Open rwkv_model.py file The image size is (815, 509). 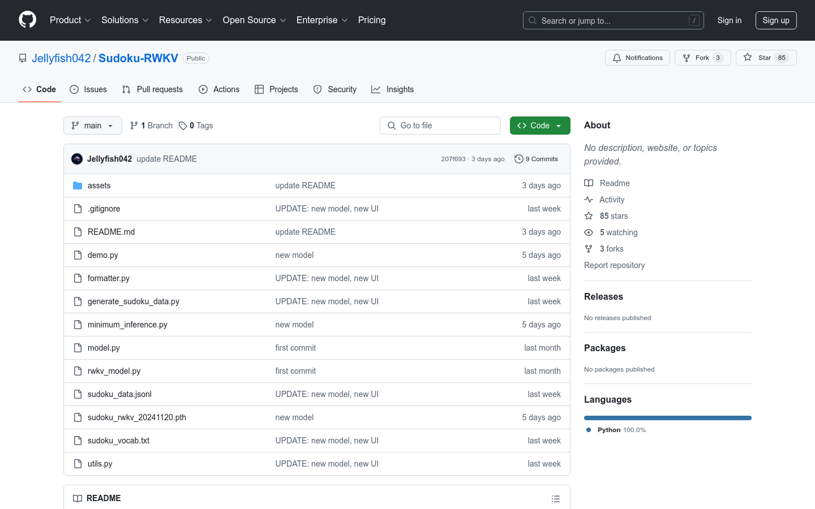coord(114,371)
